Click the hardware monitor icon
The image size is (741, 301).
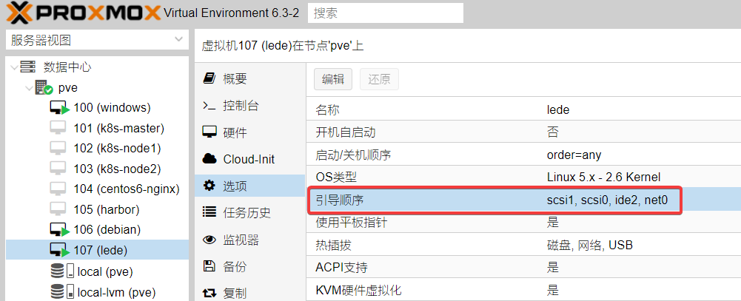[209, 132]
